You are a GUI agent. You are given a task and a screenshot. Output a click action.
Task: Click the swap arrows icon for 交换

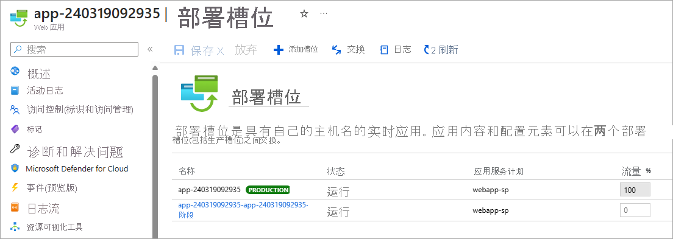[337, 50]
